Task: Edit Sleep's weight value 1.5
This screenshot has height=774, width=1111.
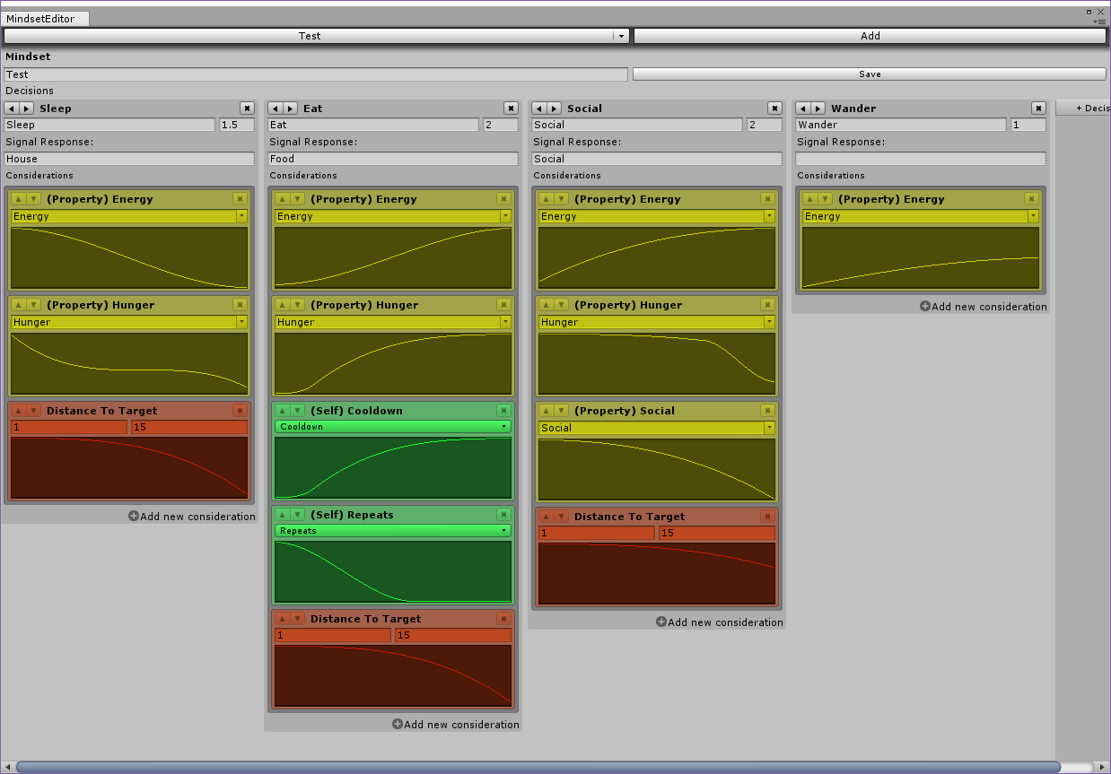Action: pyautogui.click(x=237, y=125)
